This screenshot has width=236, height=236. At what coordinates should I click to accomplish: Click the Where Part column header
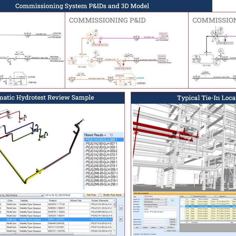click(79, 200)
